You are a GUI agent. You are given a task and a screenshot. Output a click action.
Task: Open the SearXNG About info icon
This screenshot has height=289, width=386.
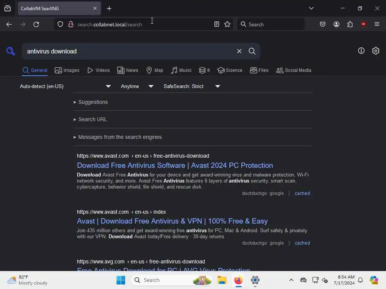[x=361, y=51]
